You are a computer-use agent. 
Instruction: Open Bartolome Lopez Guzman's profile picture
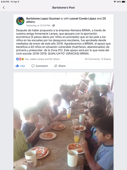(x=20, y=21)
